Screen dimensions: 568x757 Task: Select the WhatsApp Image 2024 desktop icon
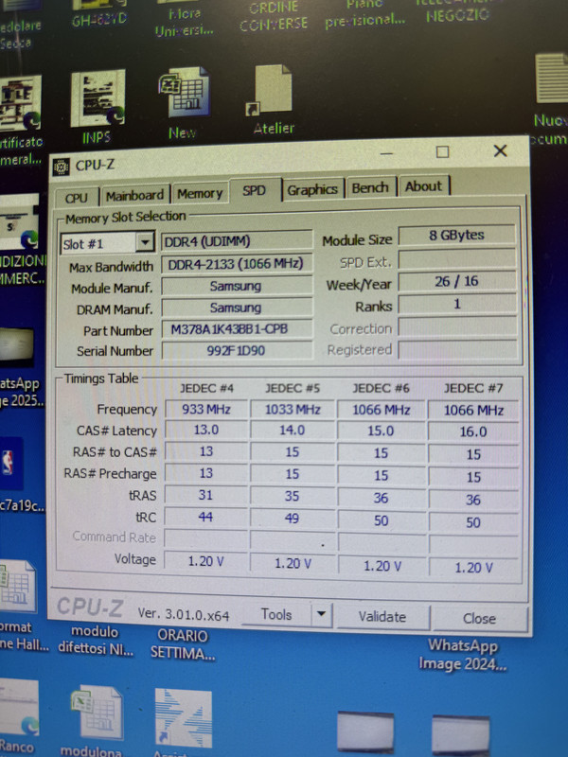coord(462,654)
